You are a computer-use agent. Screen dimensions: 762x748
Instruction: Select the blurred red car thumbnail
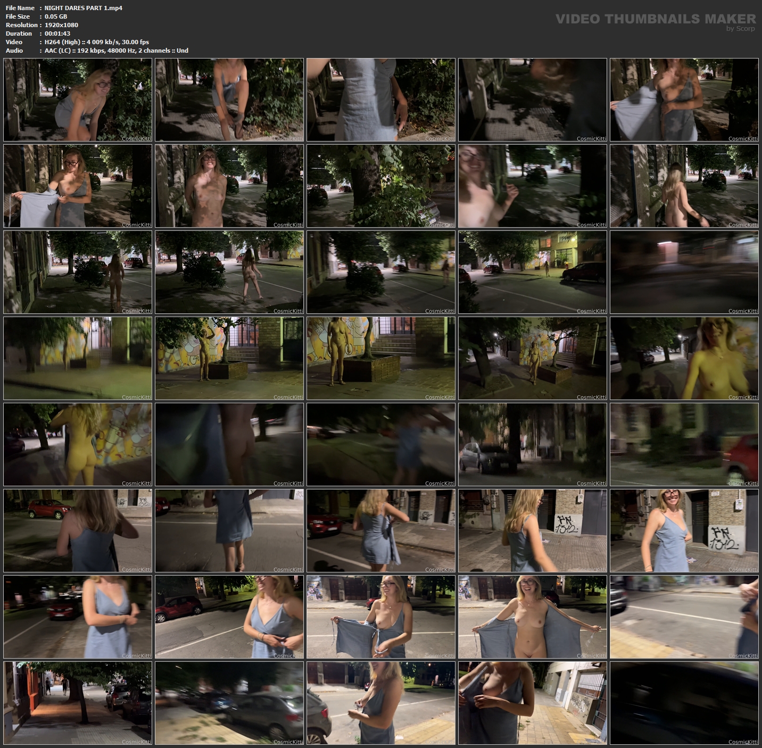[684, 444]
